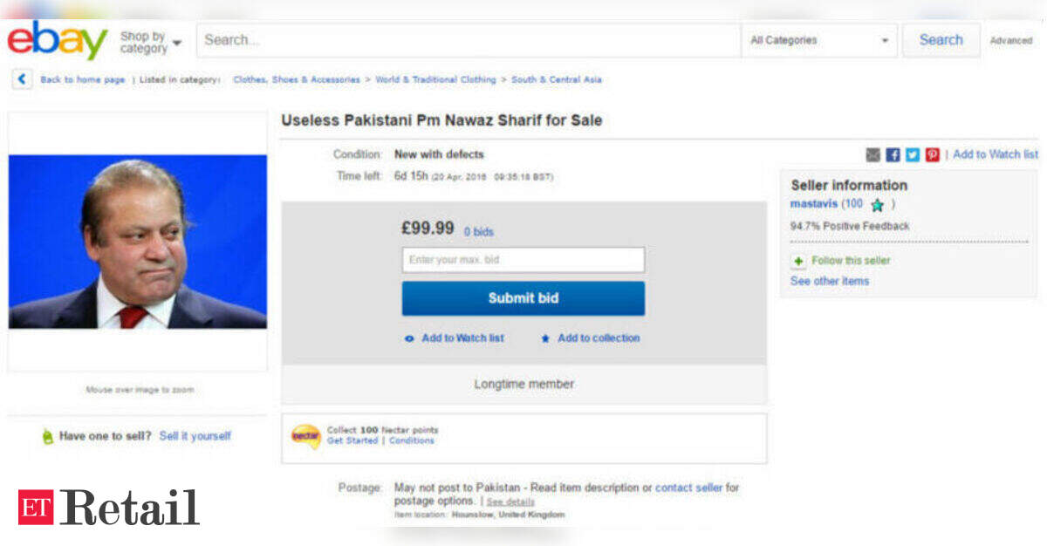Open the South & Central Asia breadcrumb
Screen dimensions: 1047x546
[556, 79]
